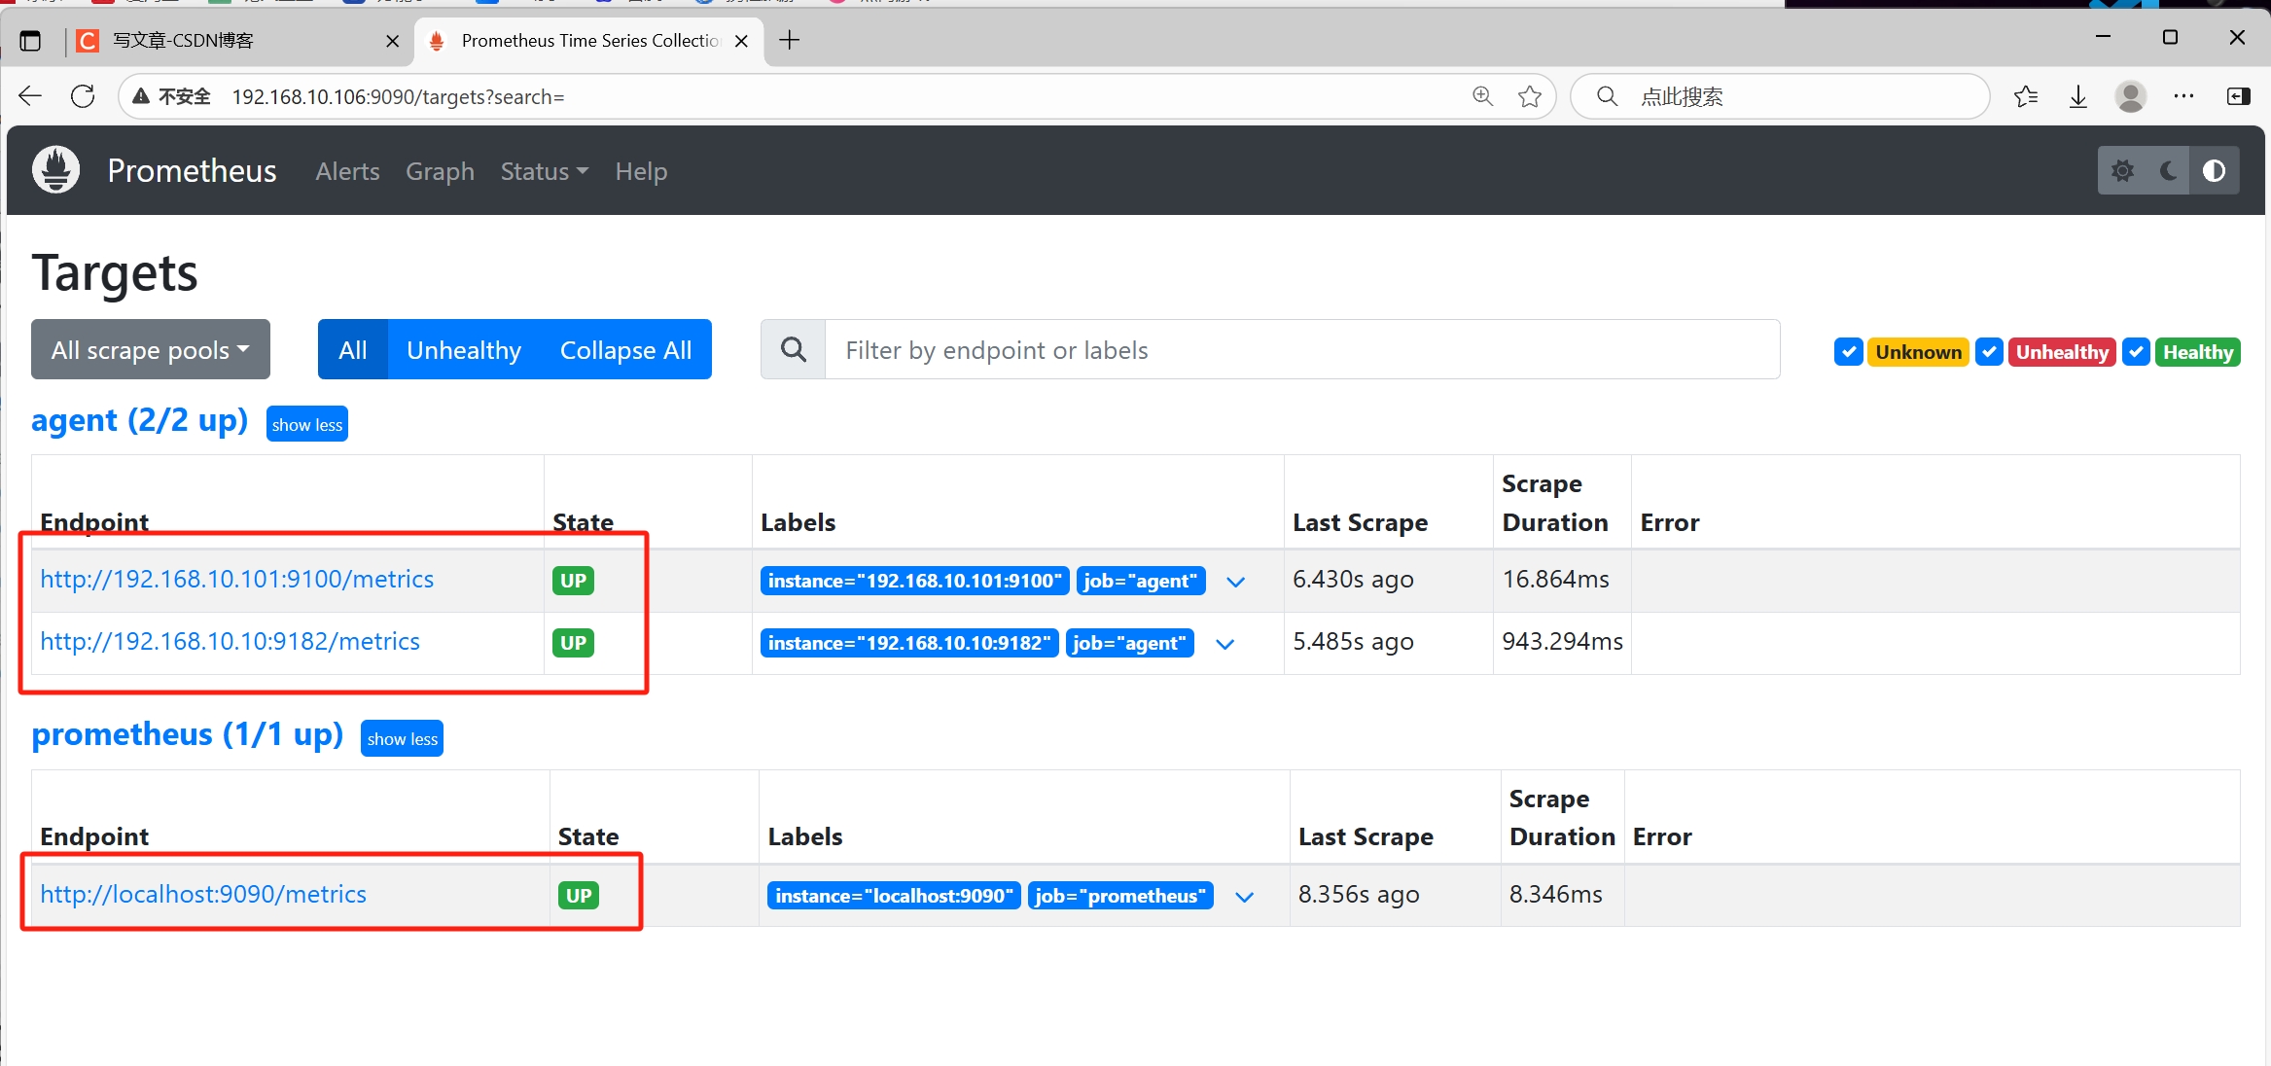The image size is (2271, 1066).
Task: Open the Help page
Action: pyautogui.click(x=641, y=171)
